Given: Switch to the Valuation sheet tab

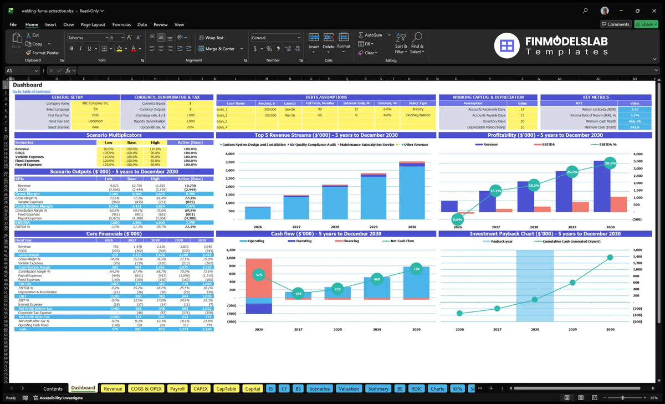Looking at the screenshot, I should (x=349, y=388).
